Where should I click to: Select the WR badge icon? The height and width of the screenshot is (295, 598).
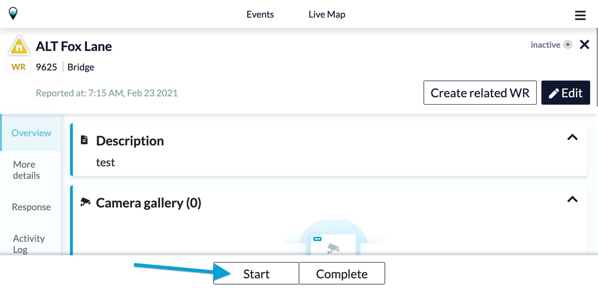pyautogui.click(x=18, y=67)
